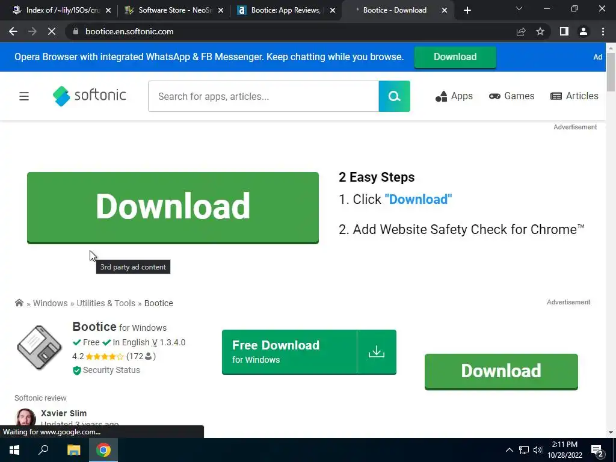Screen dimensions: 616x462
Task: Open the tab search chevron
Action: [519, 8]
